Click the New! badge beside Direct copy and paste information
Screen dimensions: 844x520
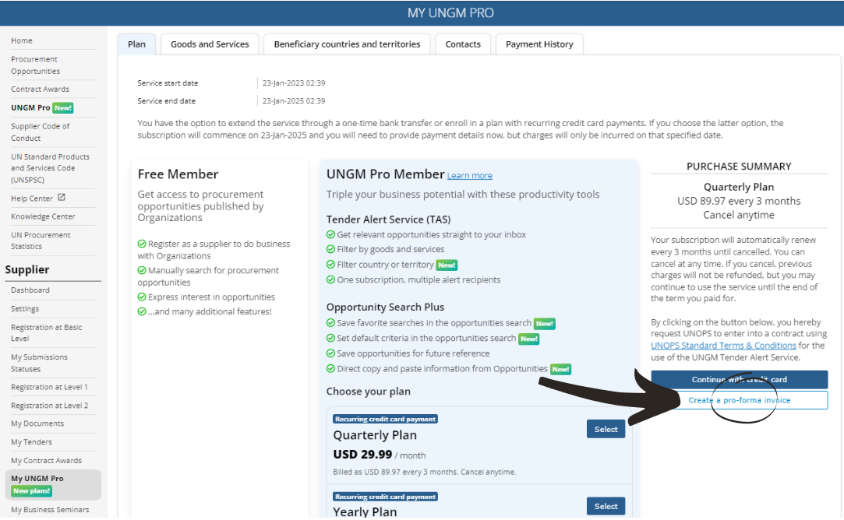(x=560, y=368)
